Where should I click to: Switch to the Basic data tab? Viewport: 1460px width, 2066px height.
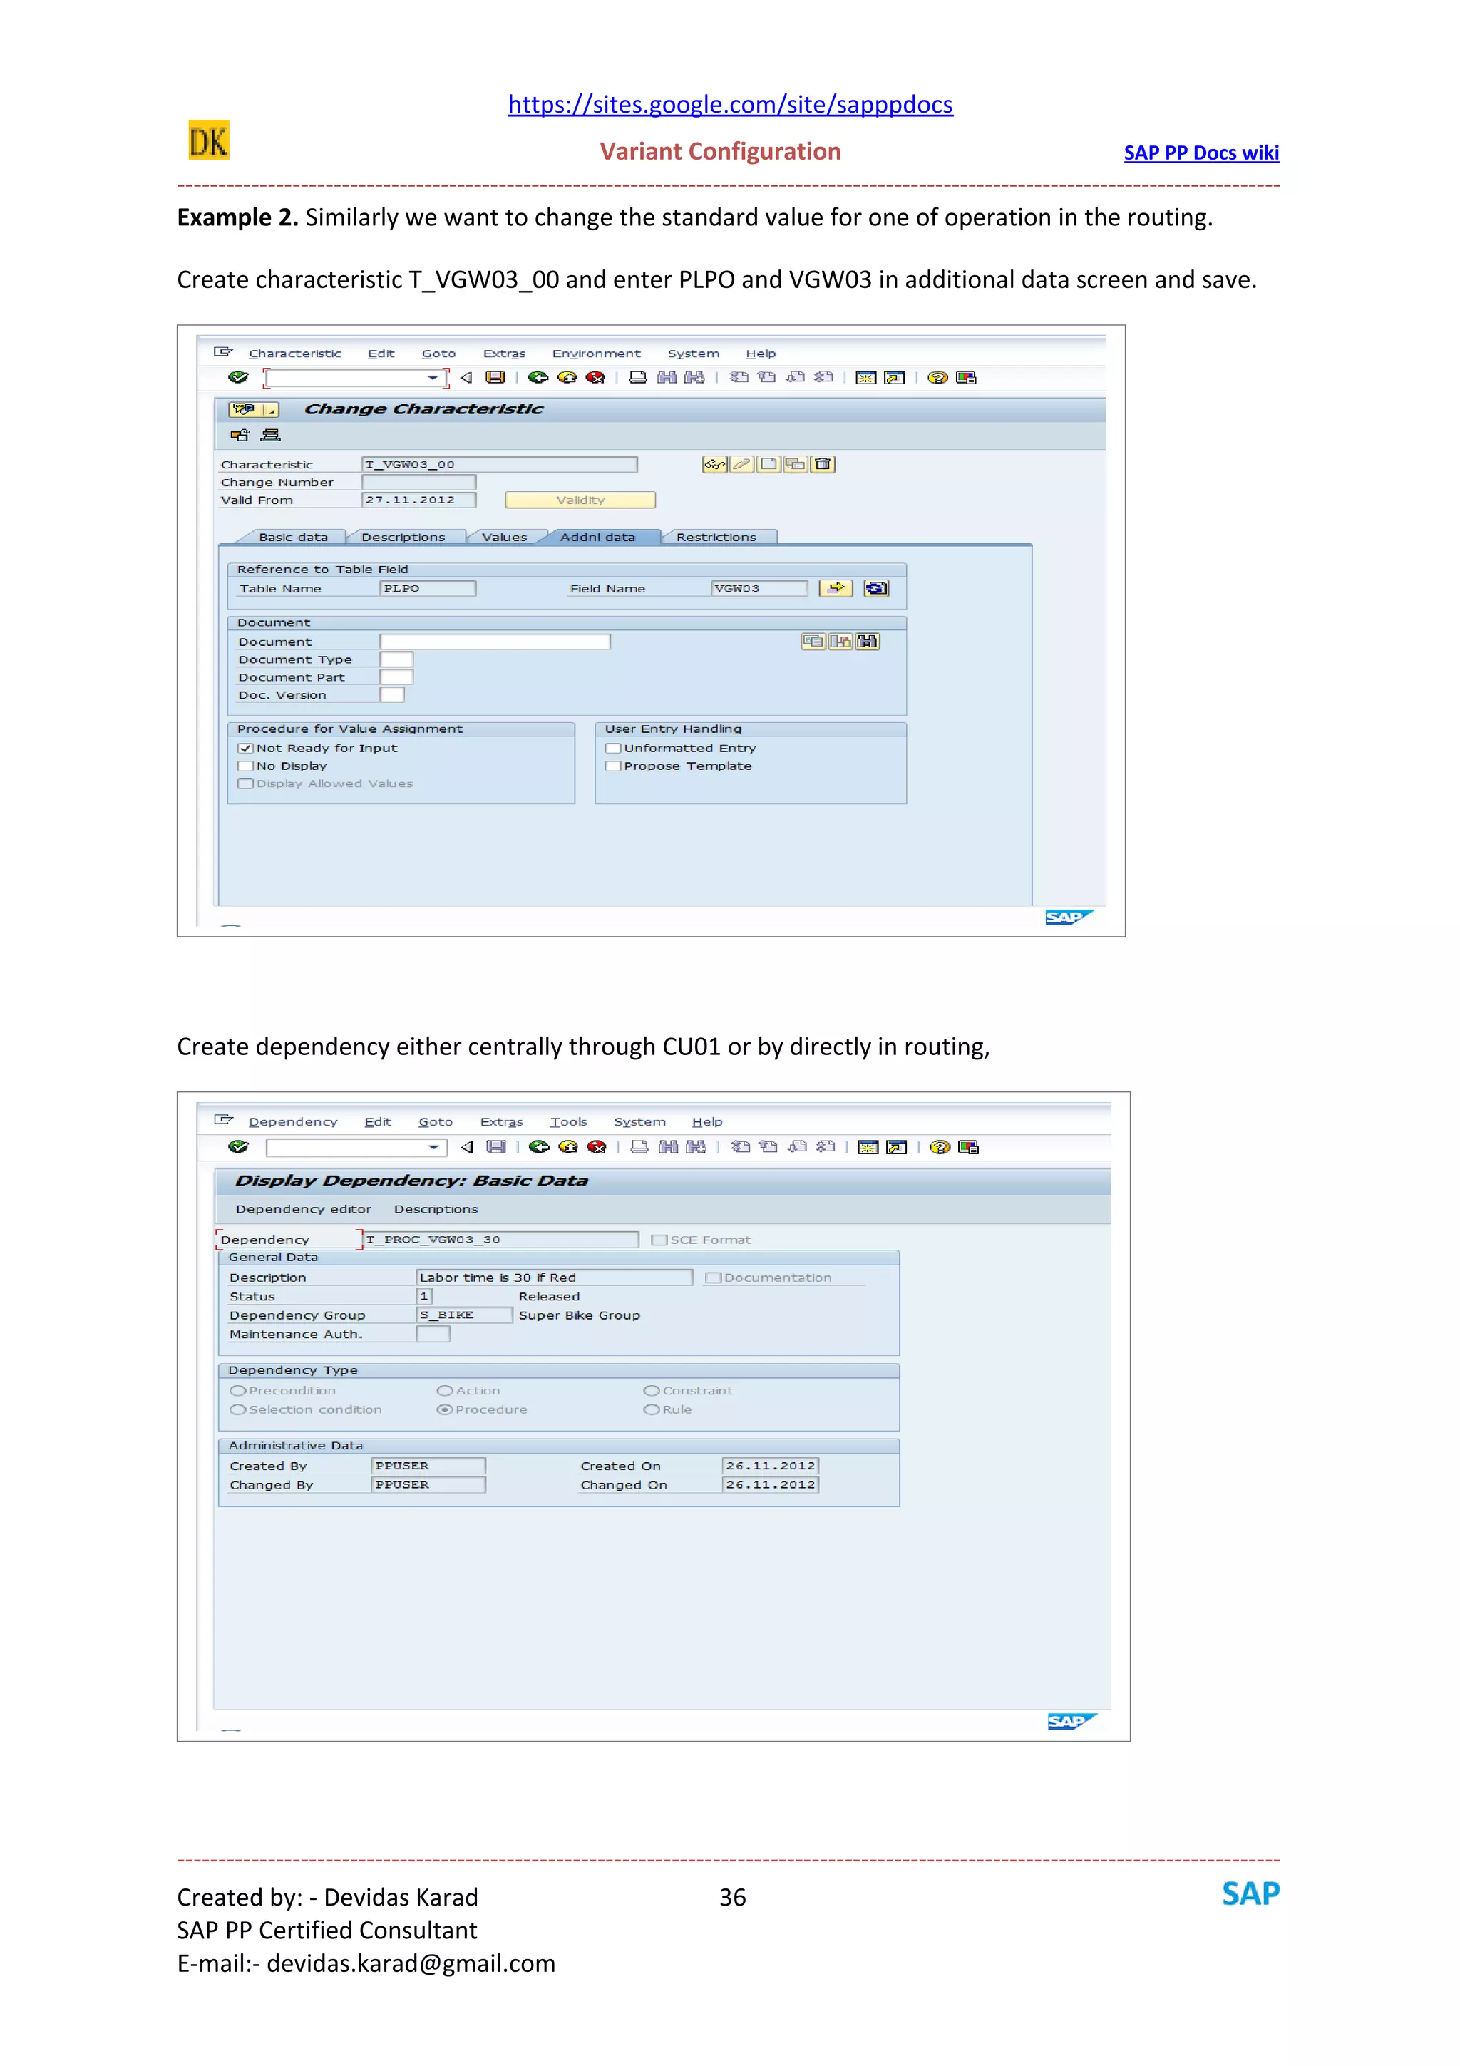coord(293,538)
